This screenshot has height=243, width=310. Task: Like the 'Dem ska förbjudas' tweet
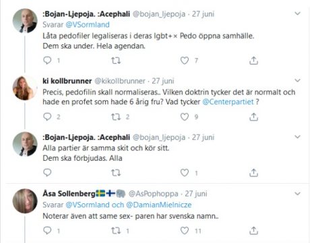185,172
